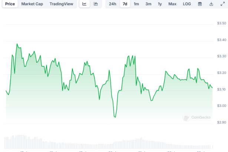The image size is (228, 152).
Task: Expand chart to fullscreen
Action: (x=222, y=4)
